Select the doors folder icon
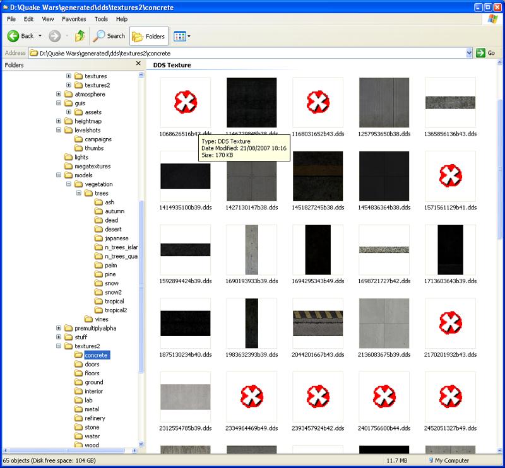The image size is (505, 468). coord(78,364)
